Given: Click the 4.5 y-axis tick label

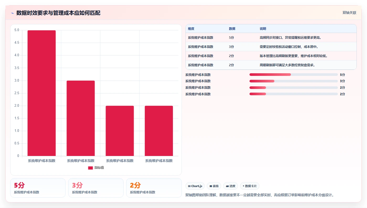Looking at the screenshot, I should pos(17,43).
